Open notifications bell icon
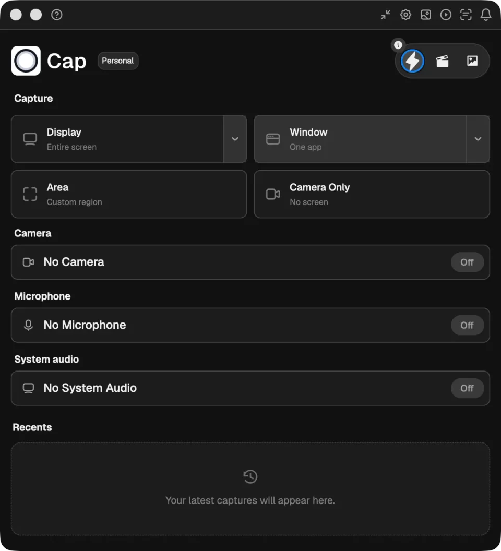This screenshot has height=551, width=501. point(486,15)
